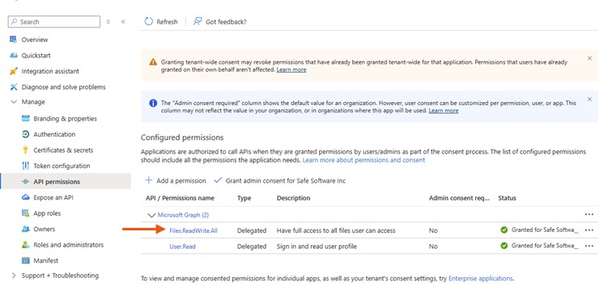Open Learn more link in info banner
The image size is (608, 291).
pos(443,111)
